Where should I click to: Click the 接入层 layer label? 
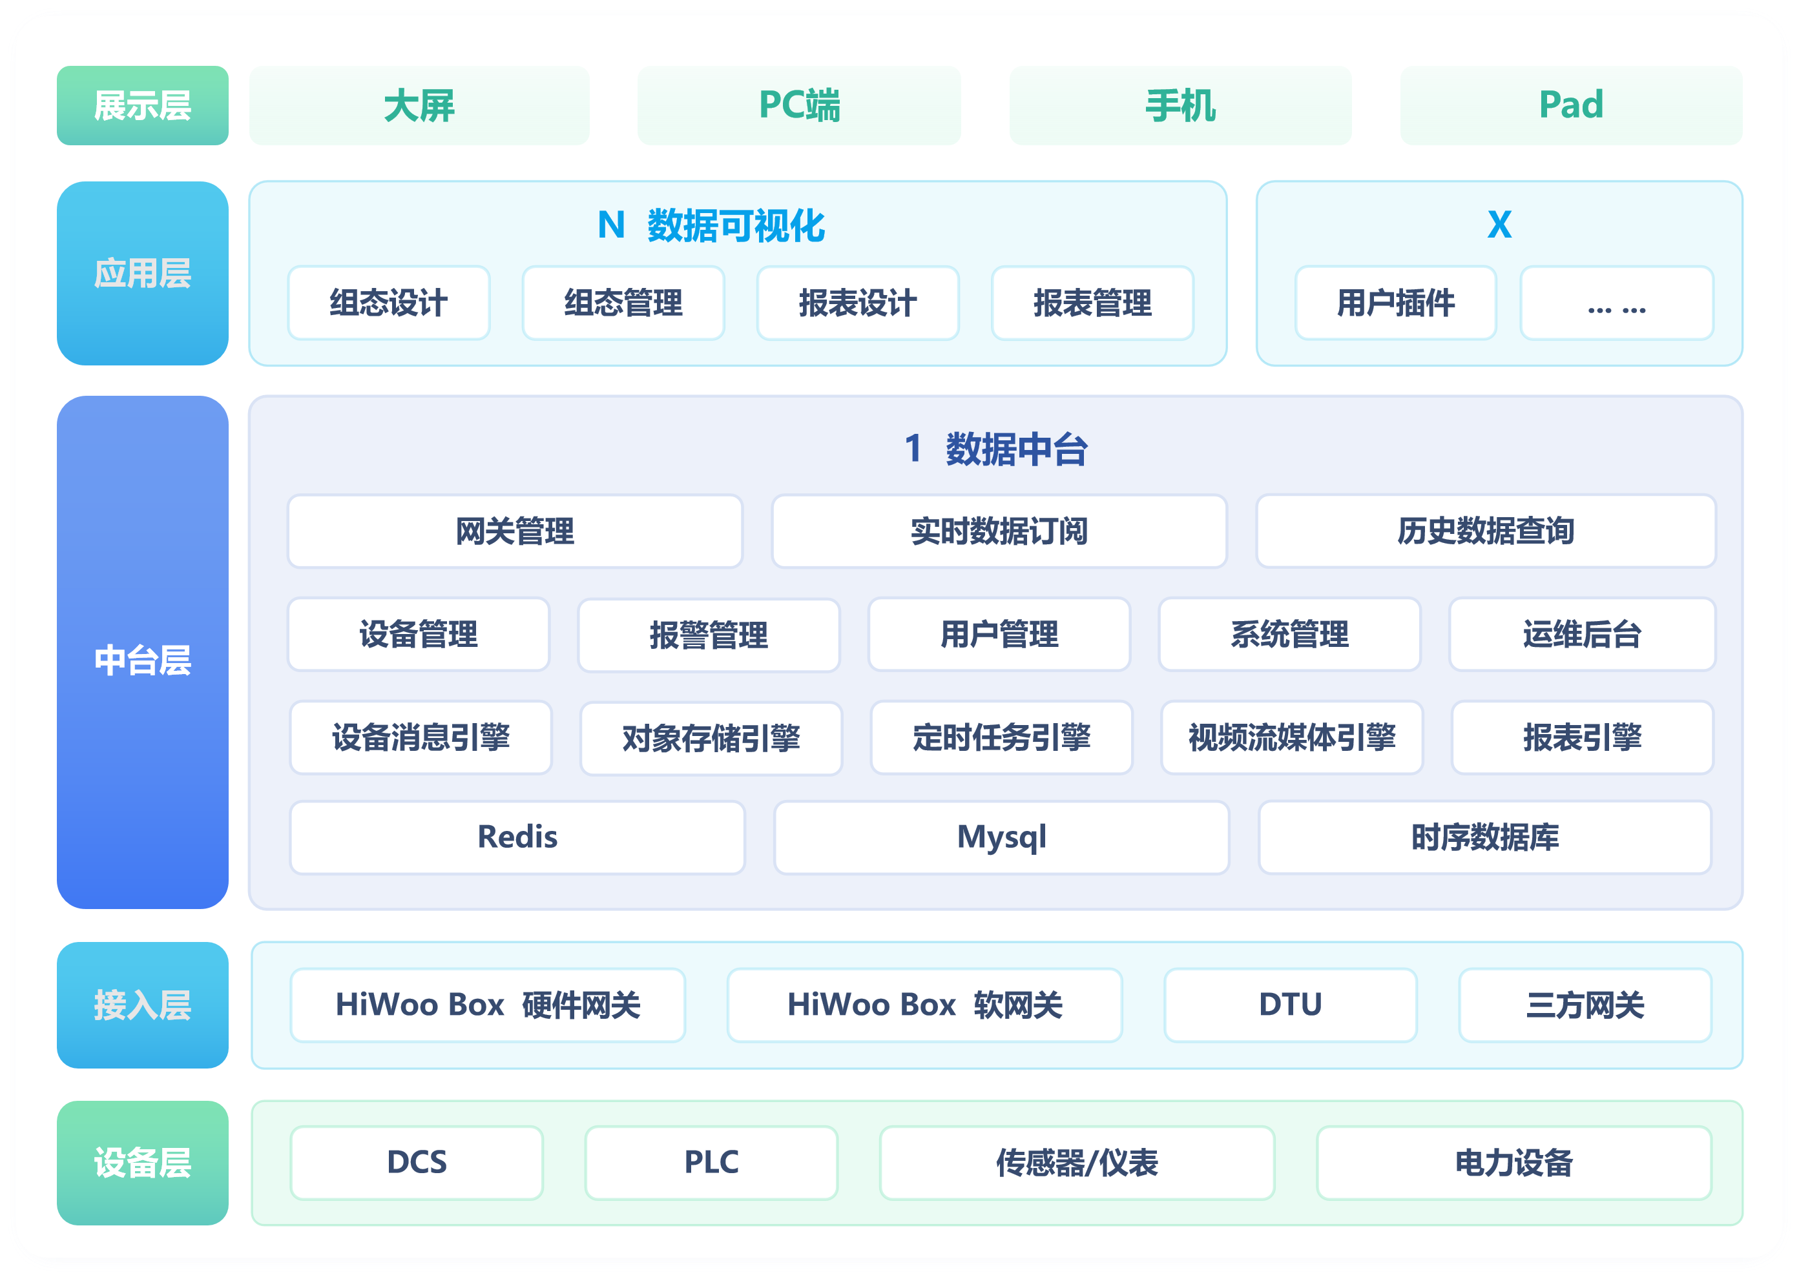143,1005
